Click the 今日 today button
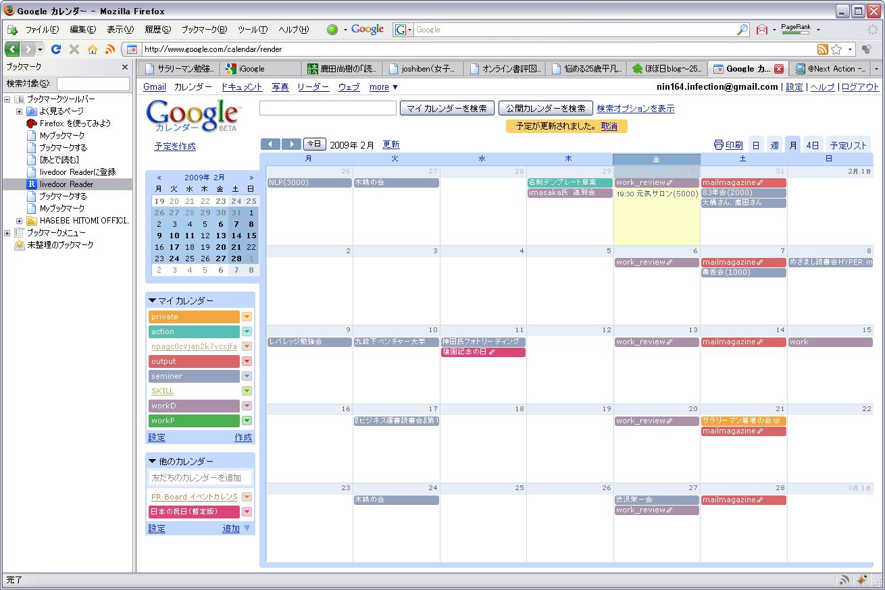This screenshot has width=885, height=590. tap(314, 144)
